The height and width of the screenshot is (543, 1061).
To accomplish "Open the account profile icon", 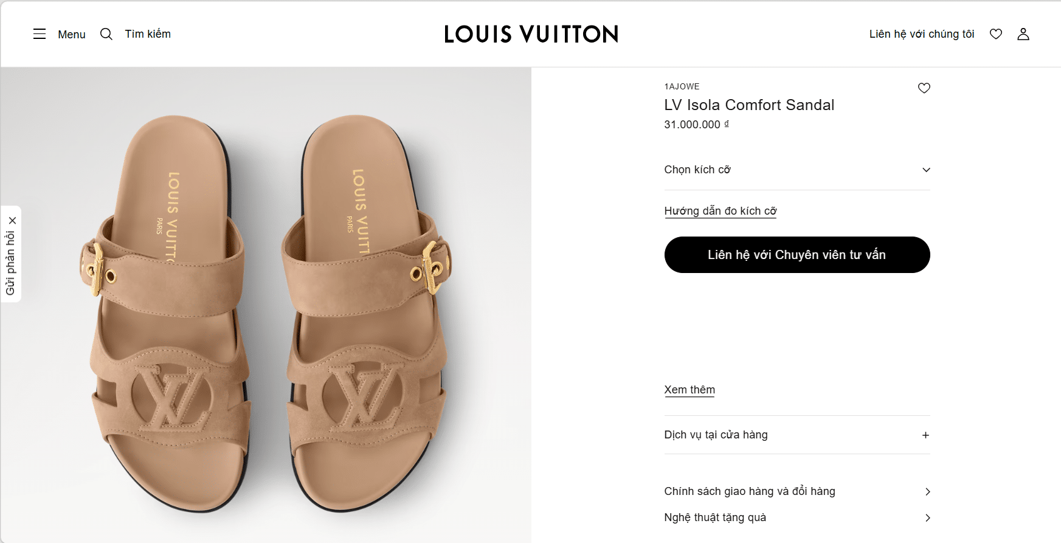I will [x=1023, y=34].
